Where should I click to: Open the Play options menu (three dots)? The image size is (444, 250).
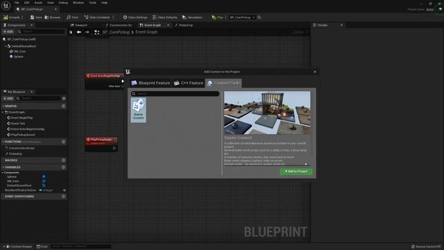225,17
